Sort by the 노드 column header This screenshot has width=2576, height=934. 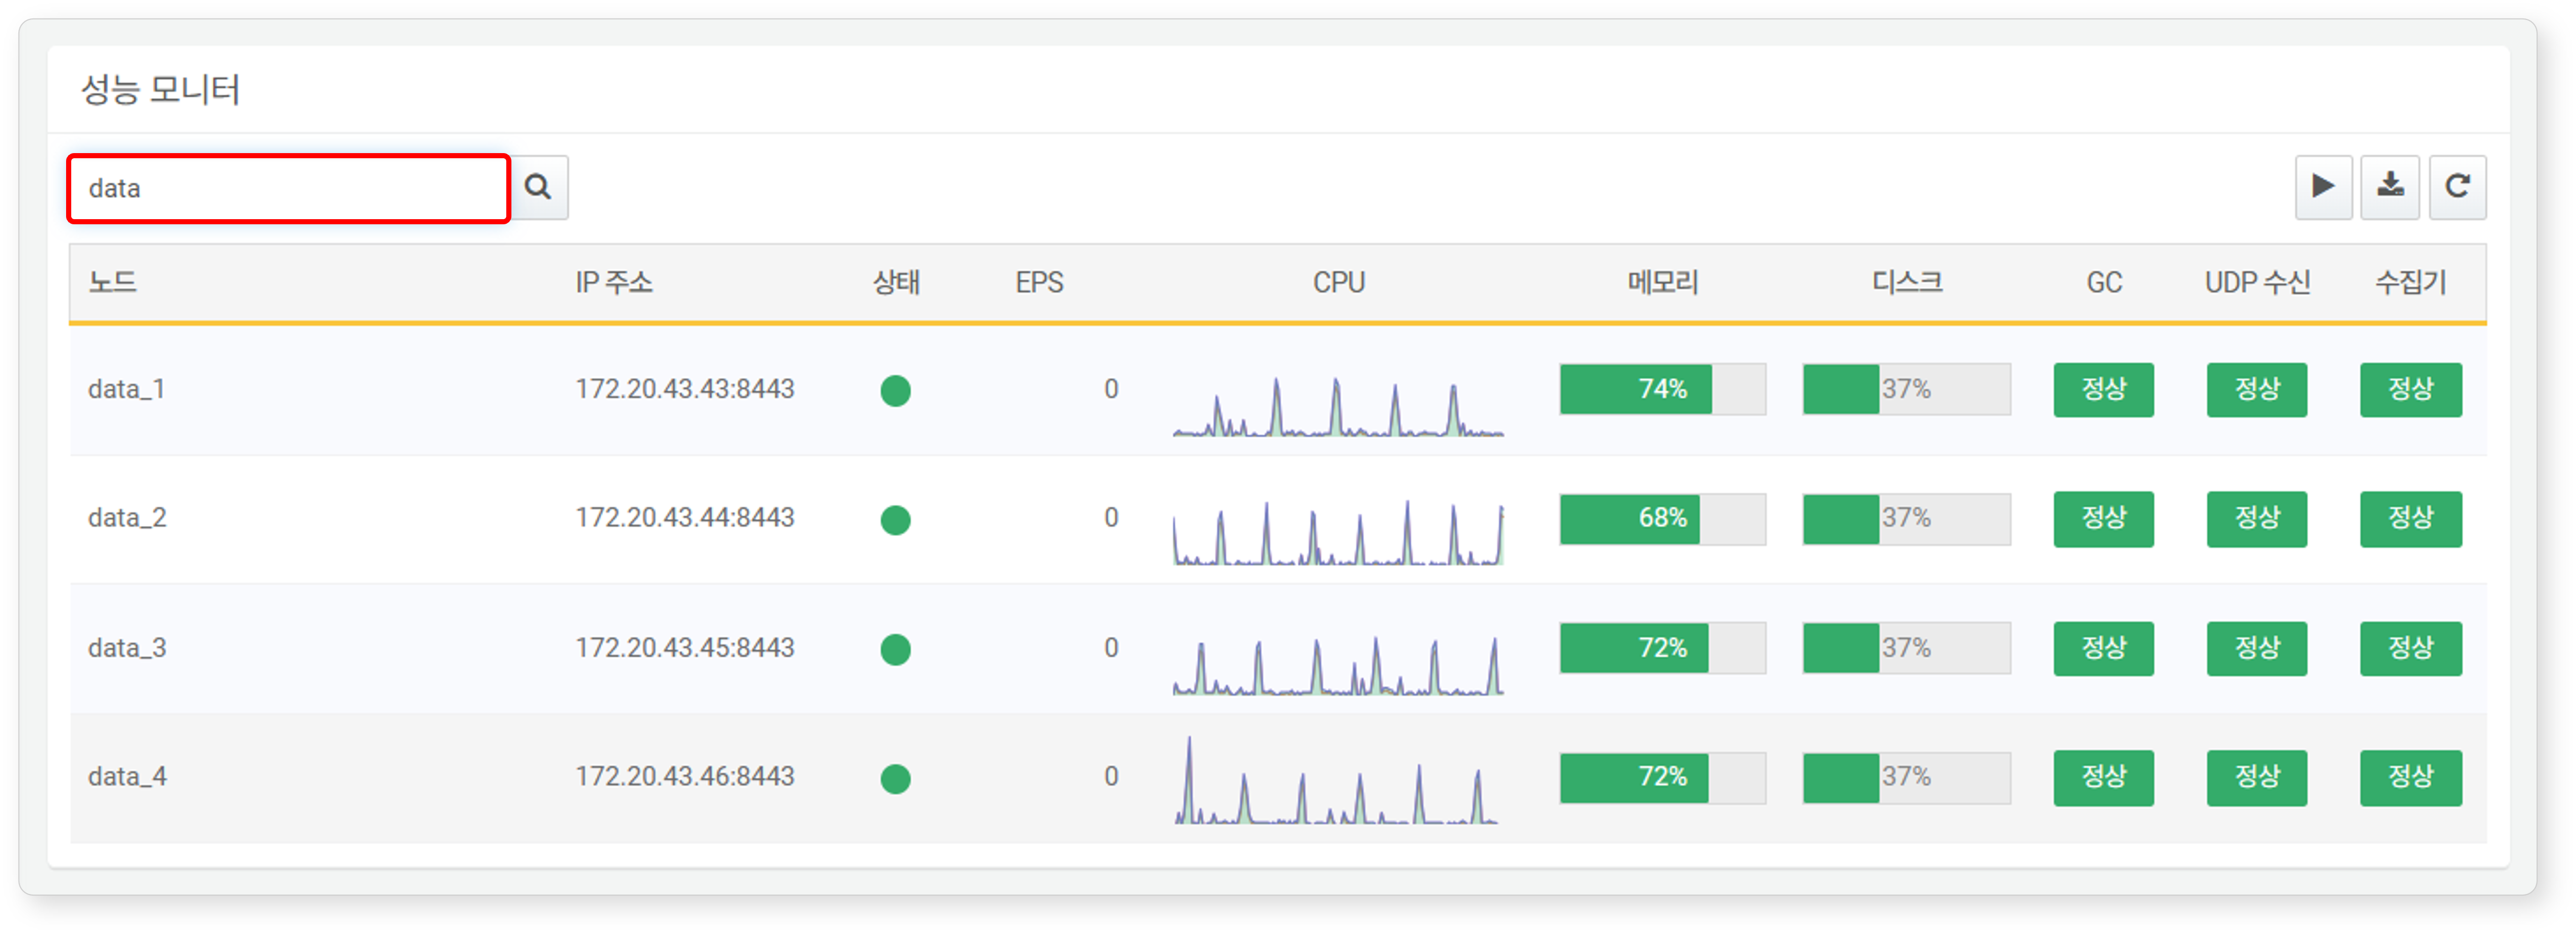tap(112, 283)
